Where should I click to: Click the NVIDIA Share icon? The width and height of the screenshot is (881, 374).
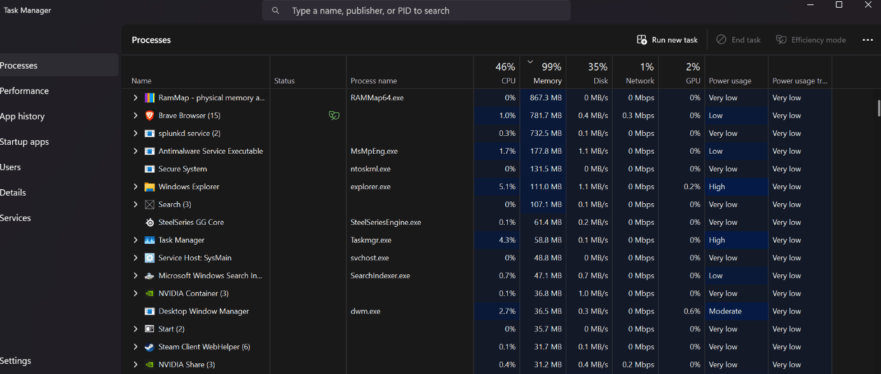[x=149, y=364]
